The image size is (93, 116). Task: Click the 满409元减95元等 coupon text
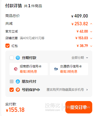tap(32, 38)
